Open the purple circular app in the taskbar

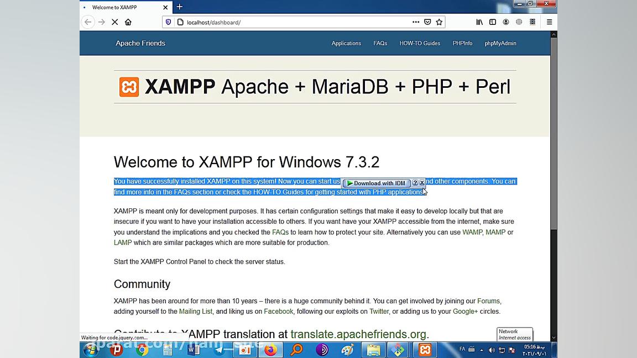point(322,350)
